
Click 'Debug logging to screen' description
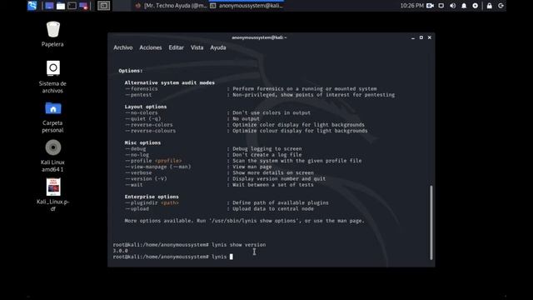tap(266, 149)
